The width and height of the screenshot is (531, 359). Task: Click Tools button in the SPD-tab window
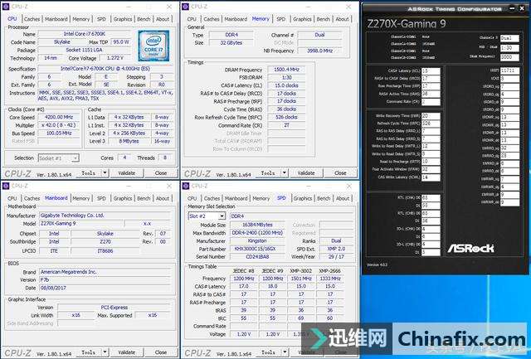[x=268, y=352]
